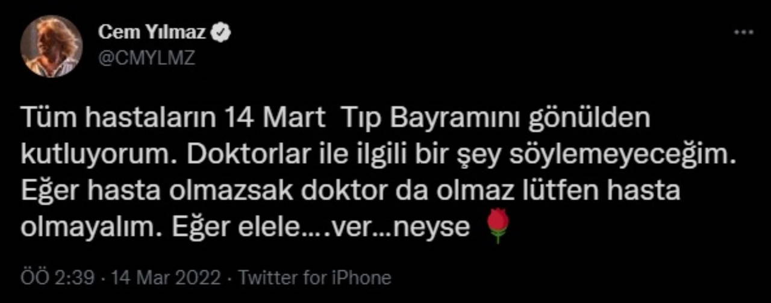
Task: Click the tweet line starting 'Tüm hastaların'
Action: pyautogui.click(x=336, y=119)
